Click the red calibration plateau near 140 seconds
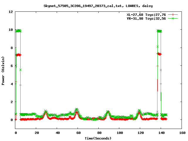 click(x=159, y=54)
